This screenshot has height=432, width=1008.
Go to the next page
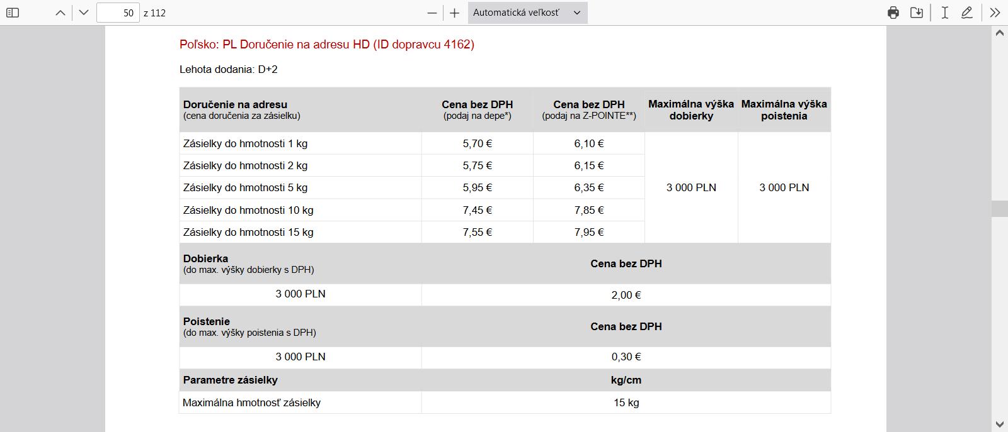point(84,13)
